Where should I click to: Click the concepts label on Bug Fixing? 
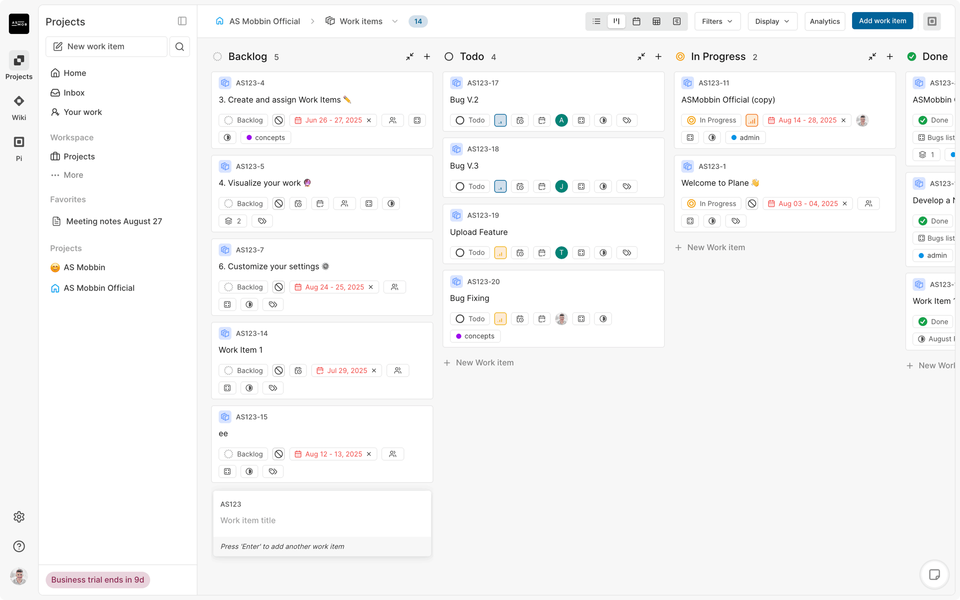[475, 336]
